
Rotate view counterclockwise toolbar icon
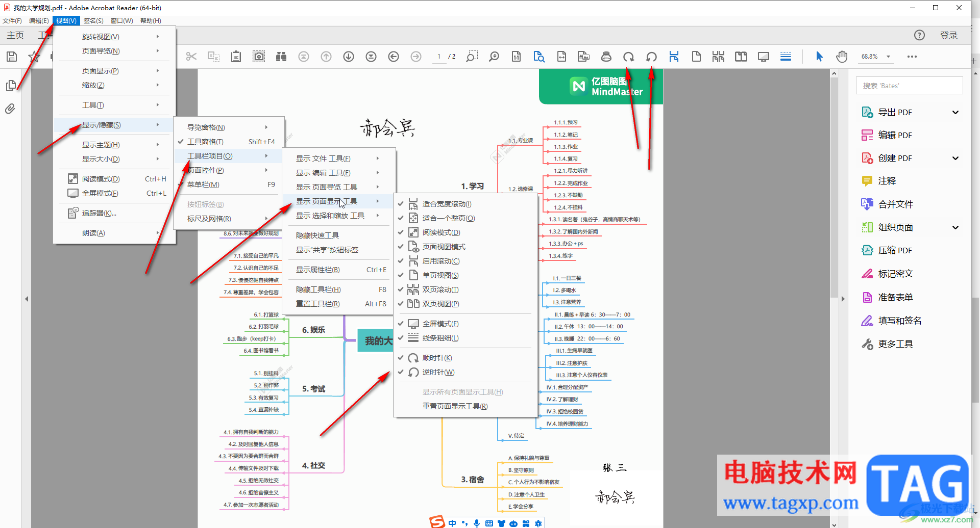(x=651, y=57)
